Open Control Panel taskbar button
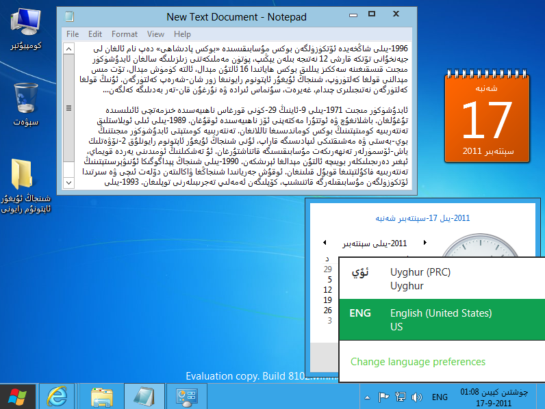This screenshot has width=545, height=409. (x=187, y=397)
